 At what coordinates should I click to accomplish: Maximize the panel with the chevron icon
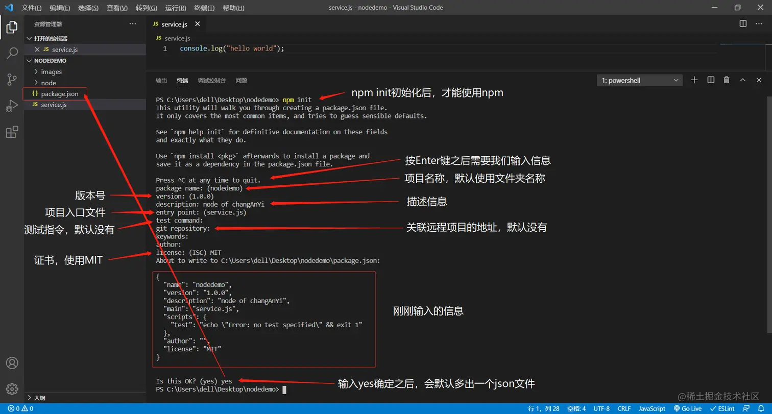pyautogui.click(x=743, y=80)
